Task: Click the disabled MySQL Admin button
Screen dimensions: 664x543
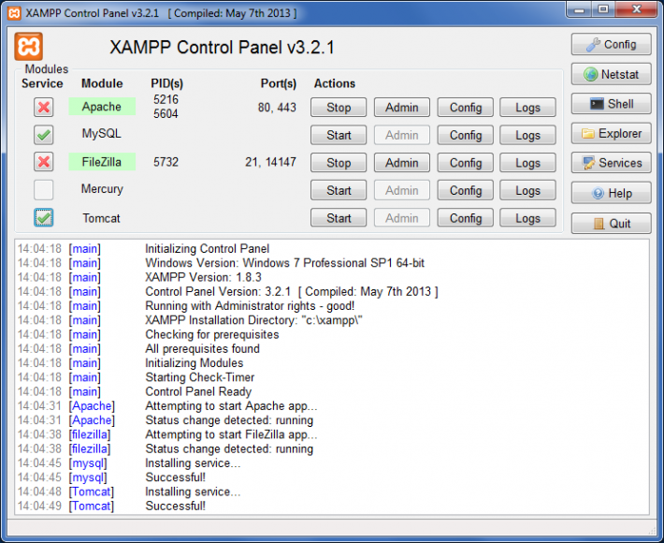Action: (401, 135)
